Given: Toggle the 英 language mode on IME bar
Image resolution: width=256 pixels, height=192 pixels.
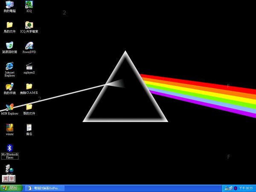Looking at the screenshot, I should 6,179.
